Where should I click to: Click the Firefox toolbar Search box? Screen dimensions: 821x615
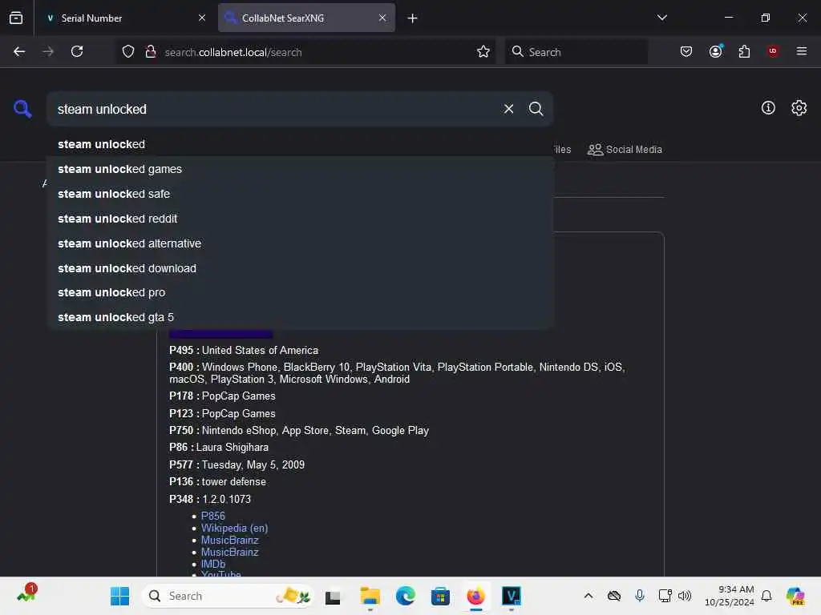(576, 52)
